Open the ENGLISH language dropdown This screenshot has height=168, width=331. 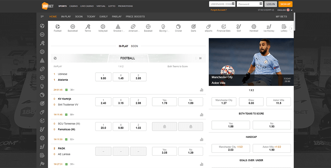tap(285, 10)
